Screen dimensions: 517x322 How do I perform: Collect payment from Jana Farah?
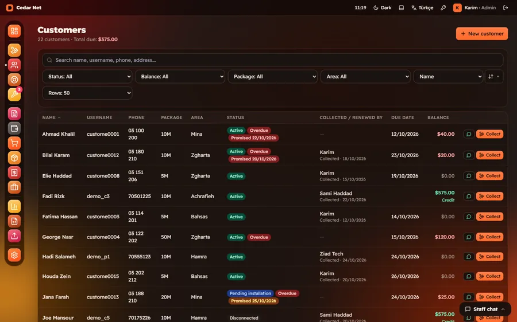tap(489, 297)
